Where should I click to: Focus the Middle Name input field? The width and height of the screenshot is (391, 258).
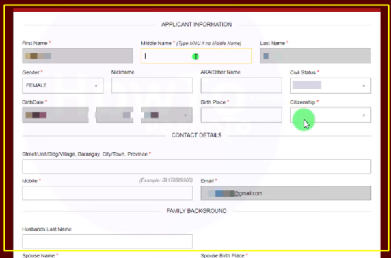[196, 56]
